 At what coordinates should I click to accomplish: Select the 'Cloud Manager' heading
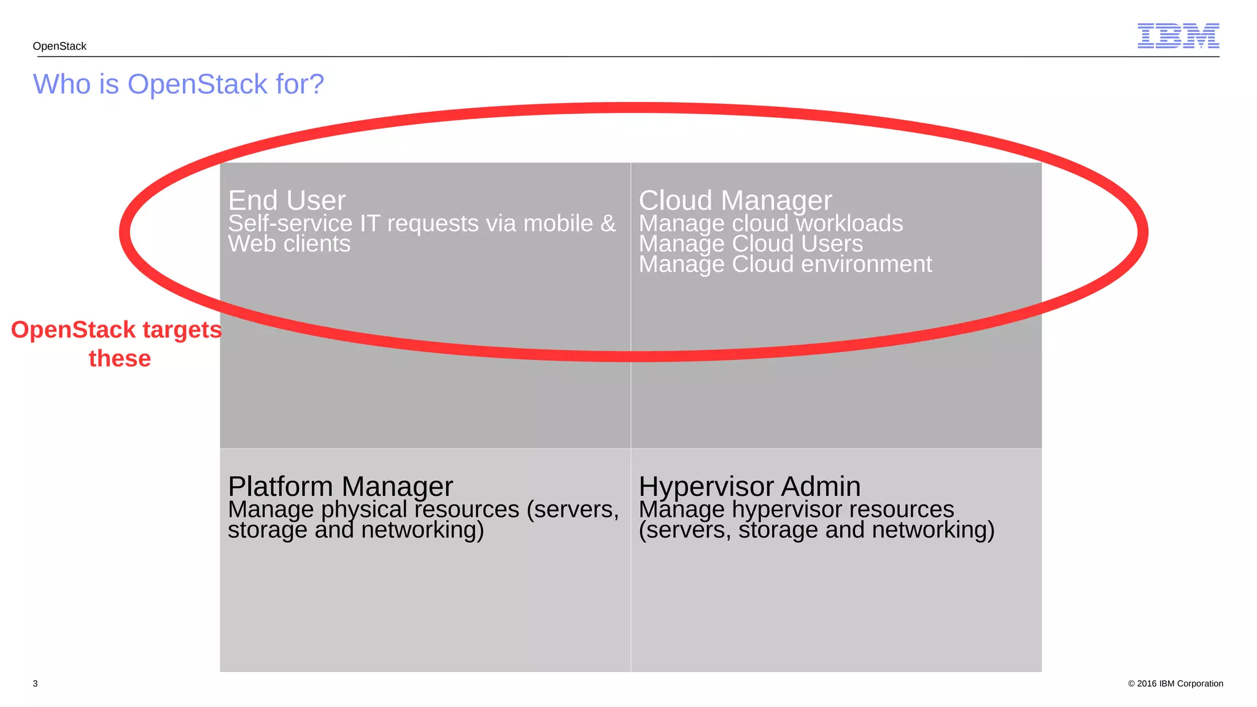click(x=735, y=200)
